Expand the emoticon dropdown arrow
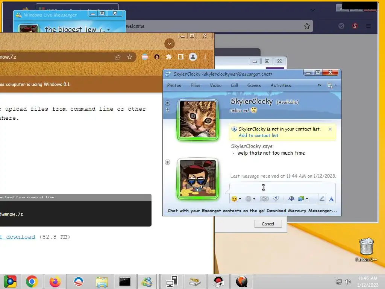 point(240,199)
